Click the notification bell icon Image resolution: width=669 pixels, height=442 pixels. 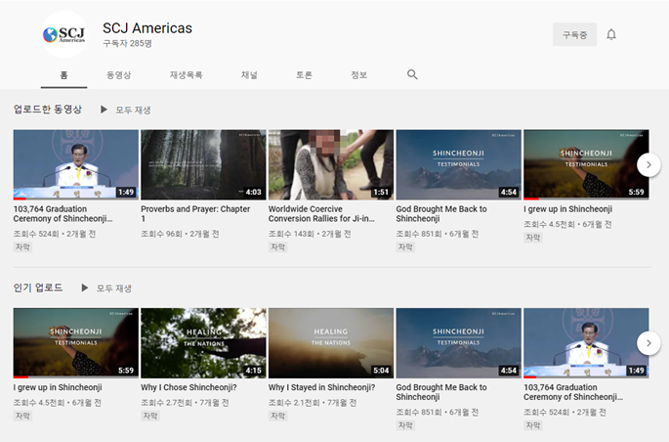click(x=611, y=34)
